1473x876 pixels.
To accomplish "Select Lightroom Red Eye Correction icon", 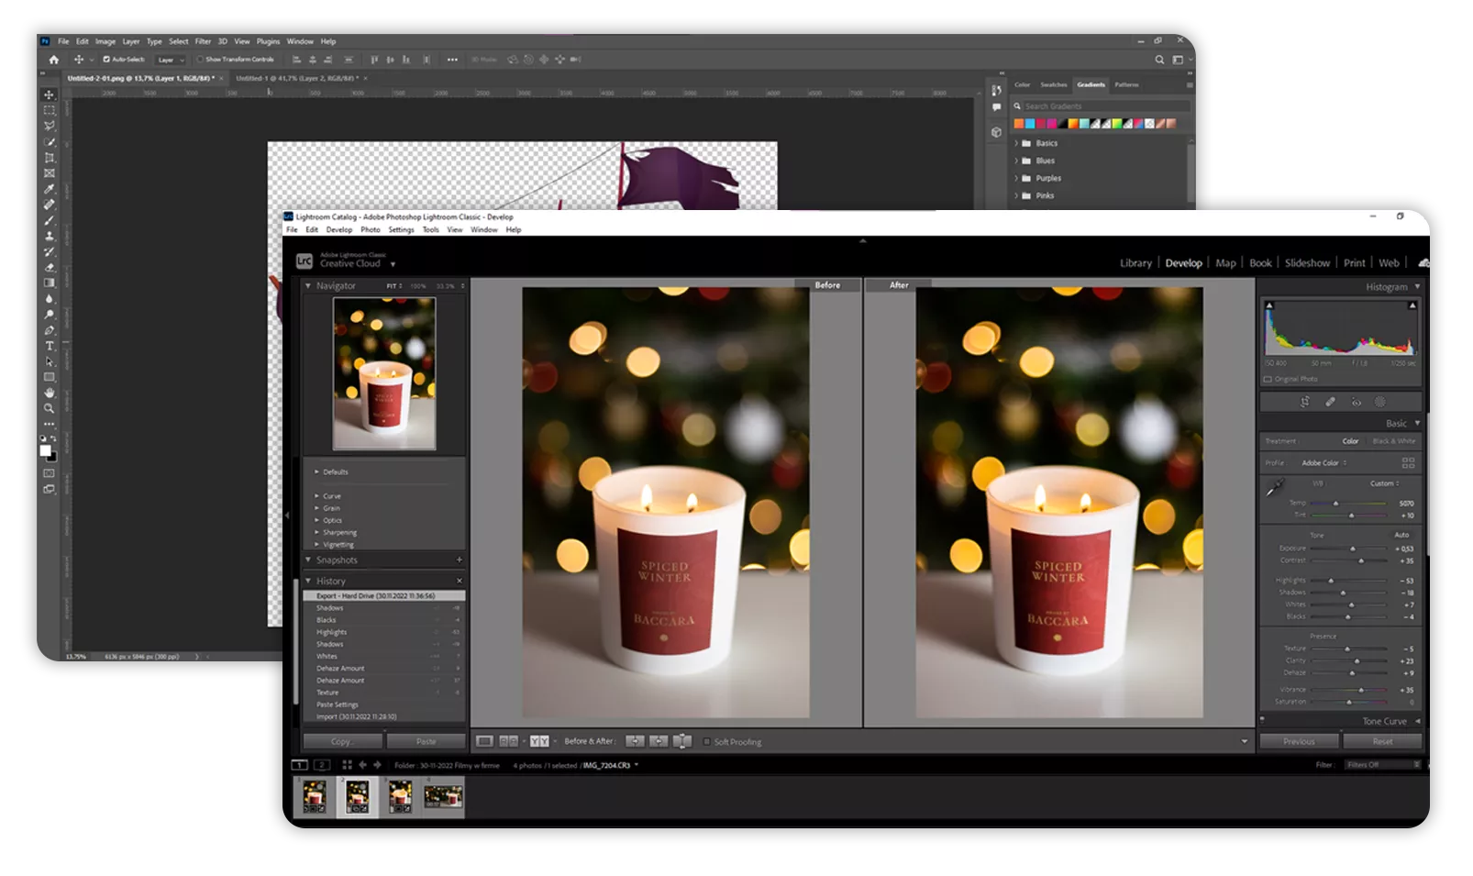I will click(x=1356, y=402).
